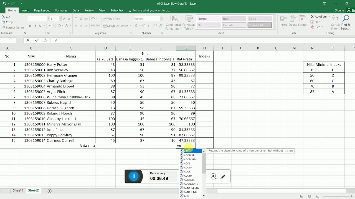This screenshot has height=199, width=355.
Task: Open the Insert Function fx dialog
Action: [x=45, y=40]
